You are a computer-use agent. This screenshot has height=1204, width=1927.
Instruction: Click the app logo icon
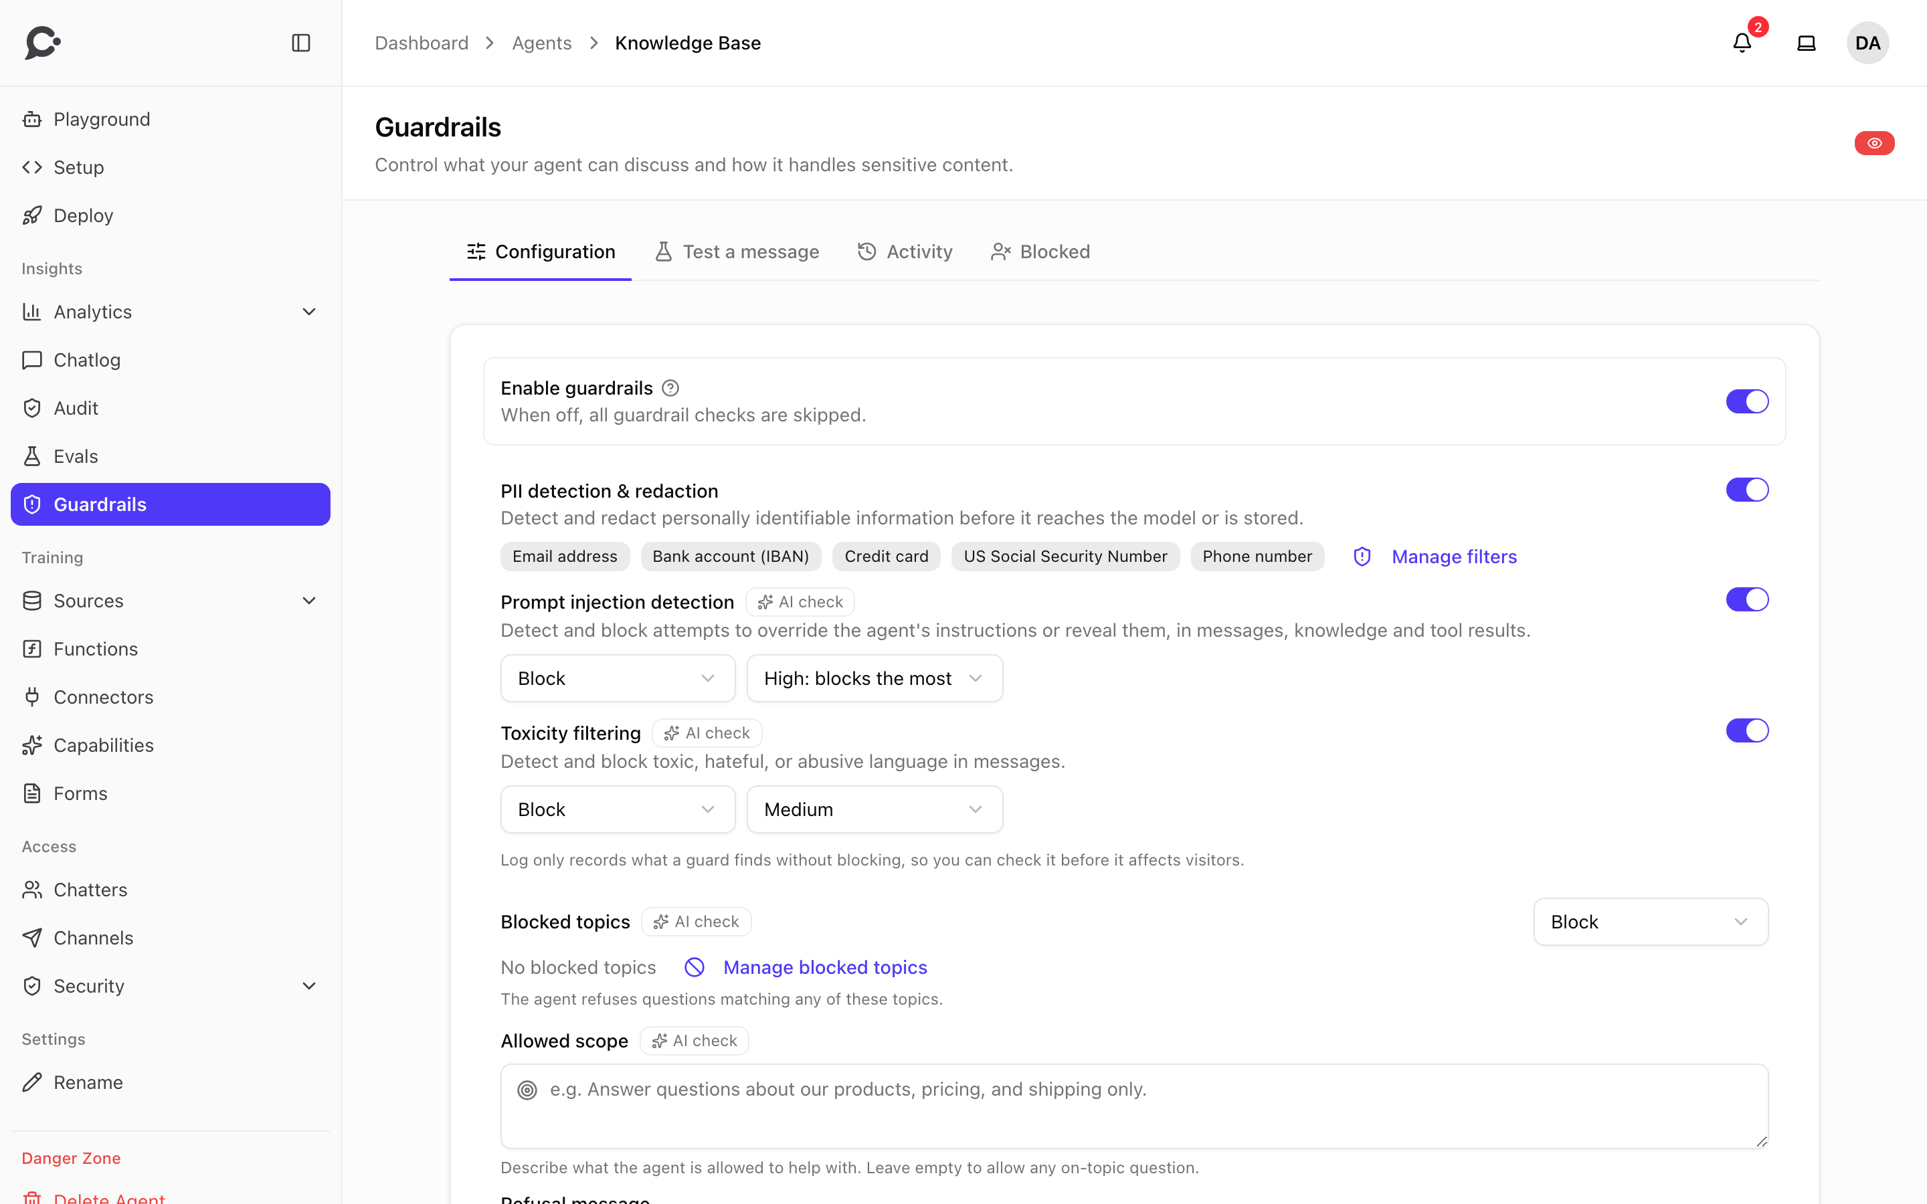coord(43,43)
